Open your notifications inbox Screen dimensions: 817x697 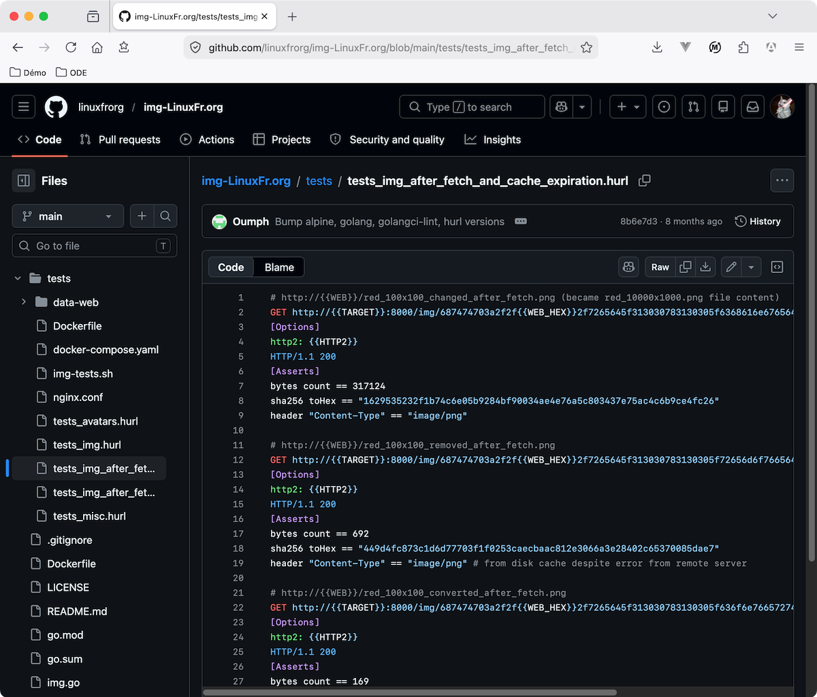[752, 107]
